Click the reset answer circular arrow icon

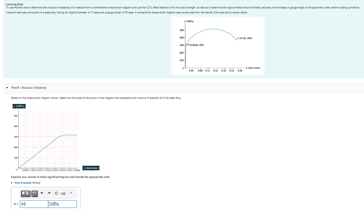point(56,193)
